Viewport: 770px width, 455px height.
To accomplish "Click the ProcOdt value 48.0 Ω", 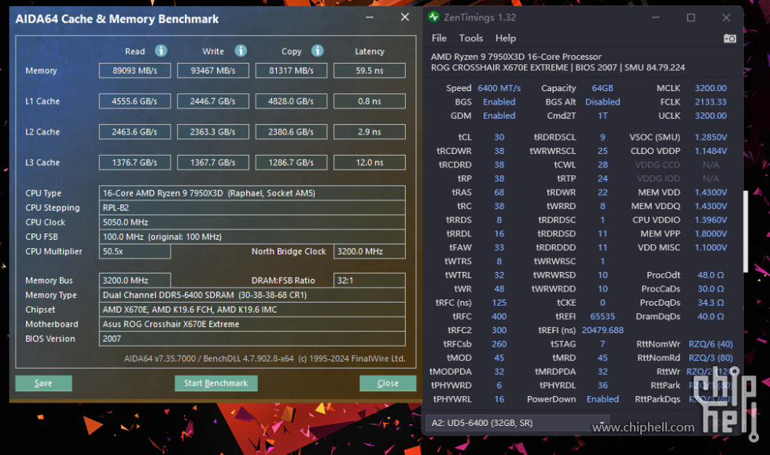I will [x=710, y=275].
